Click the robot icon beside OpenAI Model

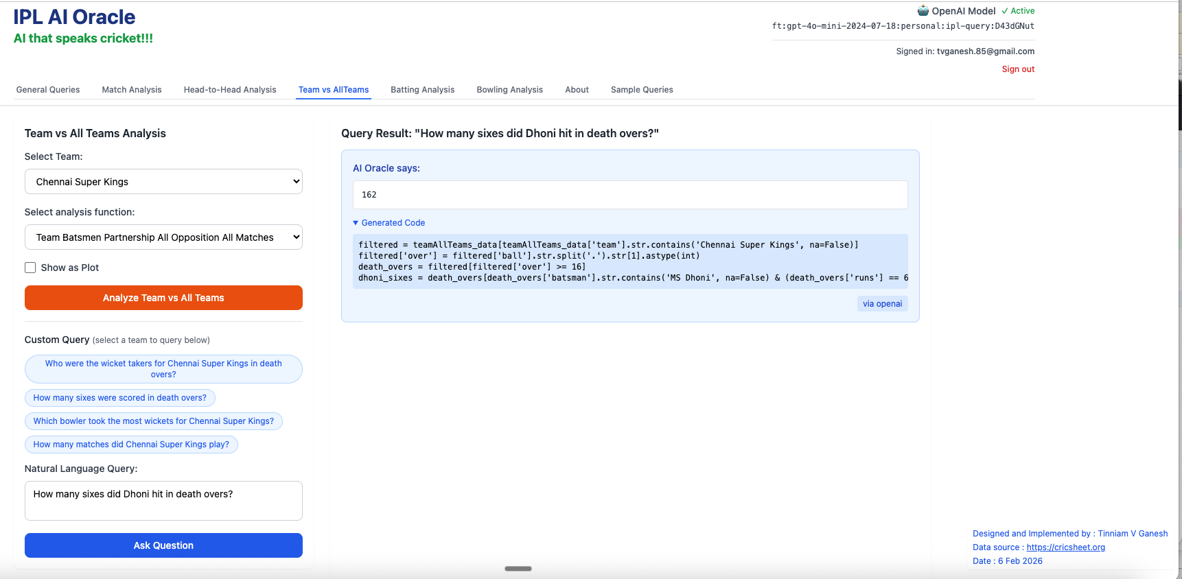pyautogui.click(x=923, y=11)
